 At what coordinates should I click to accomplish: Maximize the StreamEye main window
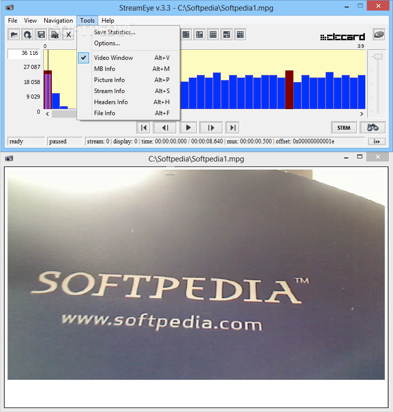[x=360, y=6]
